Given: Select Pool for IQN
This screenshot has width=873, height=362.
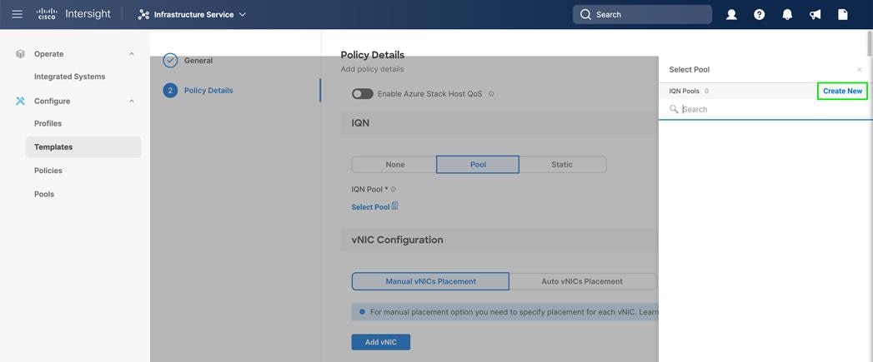Looking at the screenshot, I should coord(478,165).
